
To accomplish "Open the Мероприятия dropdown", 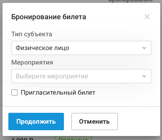I will (81, 76).
